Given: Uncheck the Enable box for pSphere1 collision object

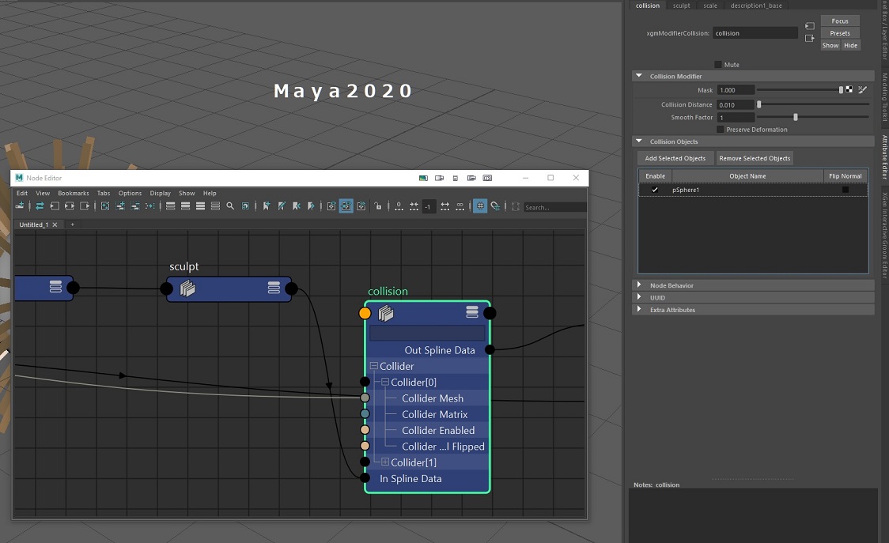Looking at the screenshot, I should click(x=653, y=190).
